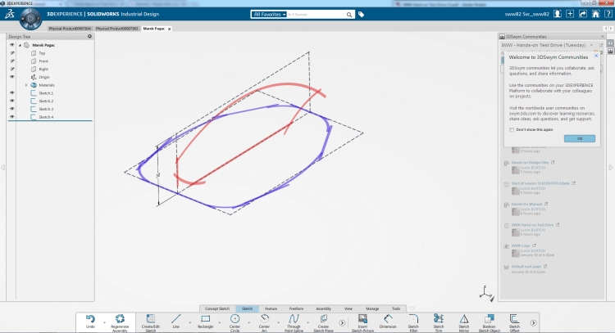The height and width of the screenshot is (333, 615).
Task: Click the Dimension tool
Action: 387,320
